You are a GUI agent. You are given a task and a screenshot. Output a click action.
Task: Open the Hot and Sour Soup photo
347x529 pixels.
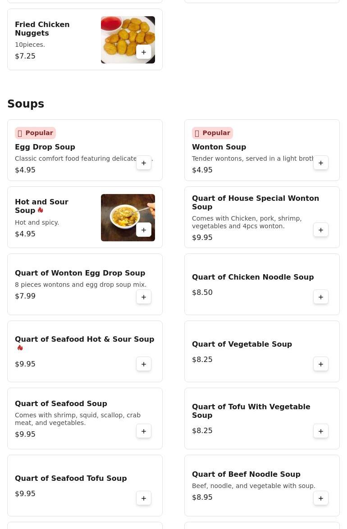click(x=128, y=217)
